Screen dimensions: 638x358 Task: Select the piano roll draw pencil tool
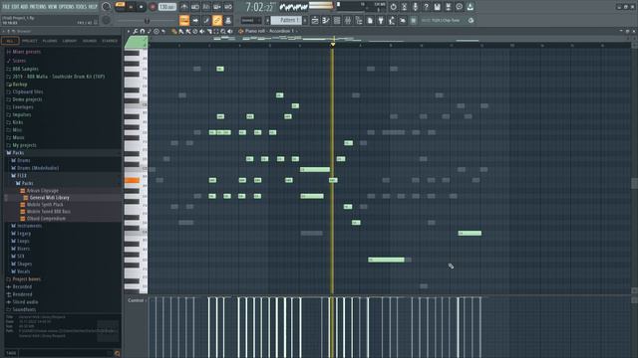point(174,31)
